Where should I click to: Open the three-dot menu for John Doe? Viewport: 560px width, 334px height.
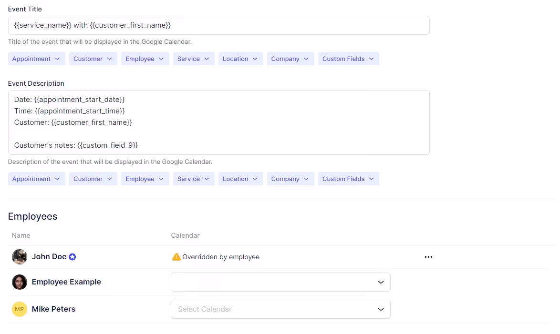(x=428, y=257)
